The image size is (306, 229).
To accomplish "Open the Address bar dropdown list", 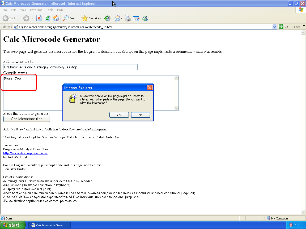I will tap(275, 27).
